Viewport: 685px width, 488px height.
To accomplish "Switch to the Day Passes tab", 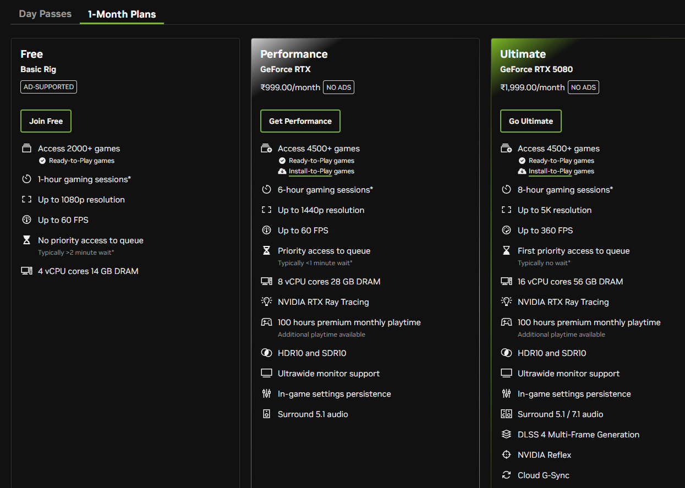I will tap(45, 14).
